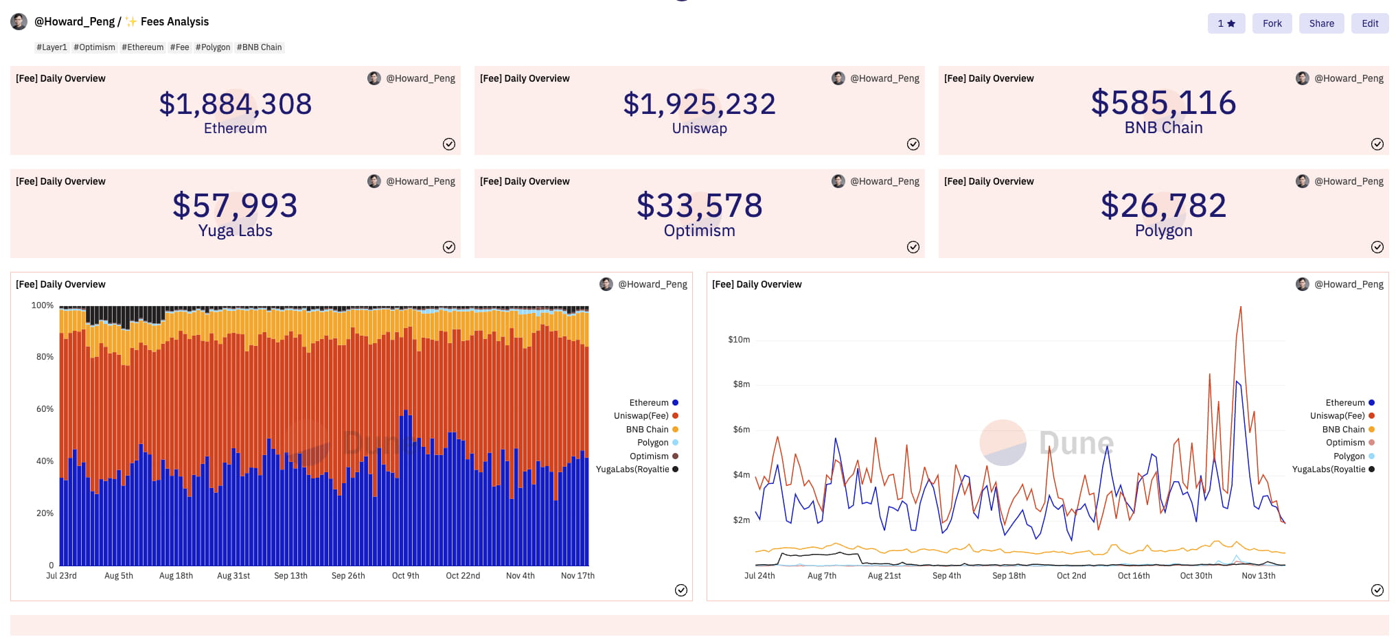Image resolution: width=1396 pixels, height=639 pixels.
Task: Open the #Ethereum tag
Action: [x=143, y=47]
